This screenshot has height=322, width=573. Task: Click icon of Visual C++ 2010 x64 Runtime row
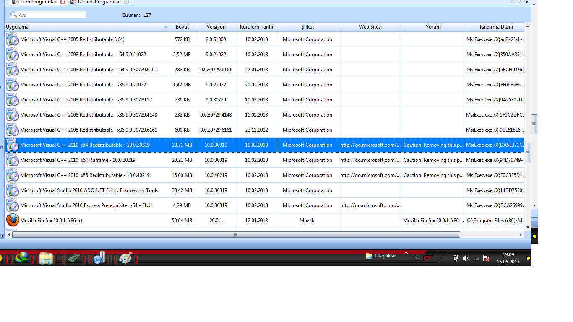pos(13,160)
